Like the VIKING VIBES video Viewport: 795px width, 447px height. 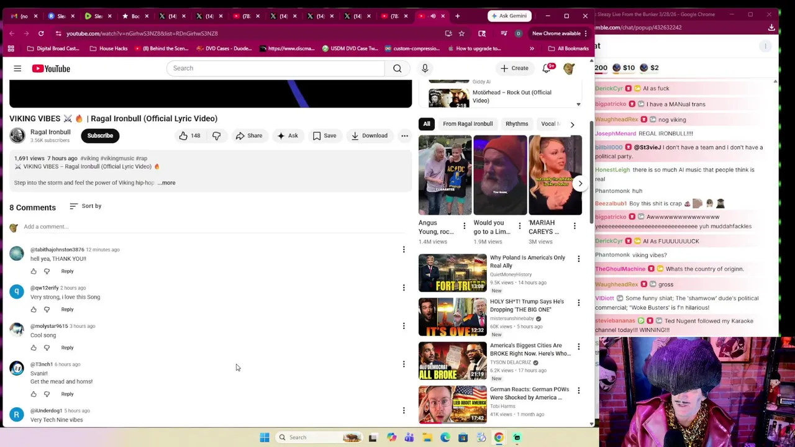(190, 135)
